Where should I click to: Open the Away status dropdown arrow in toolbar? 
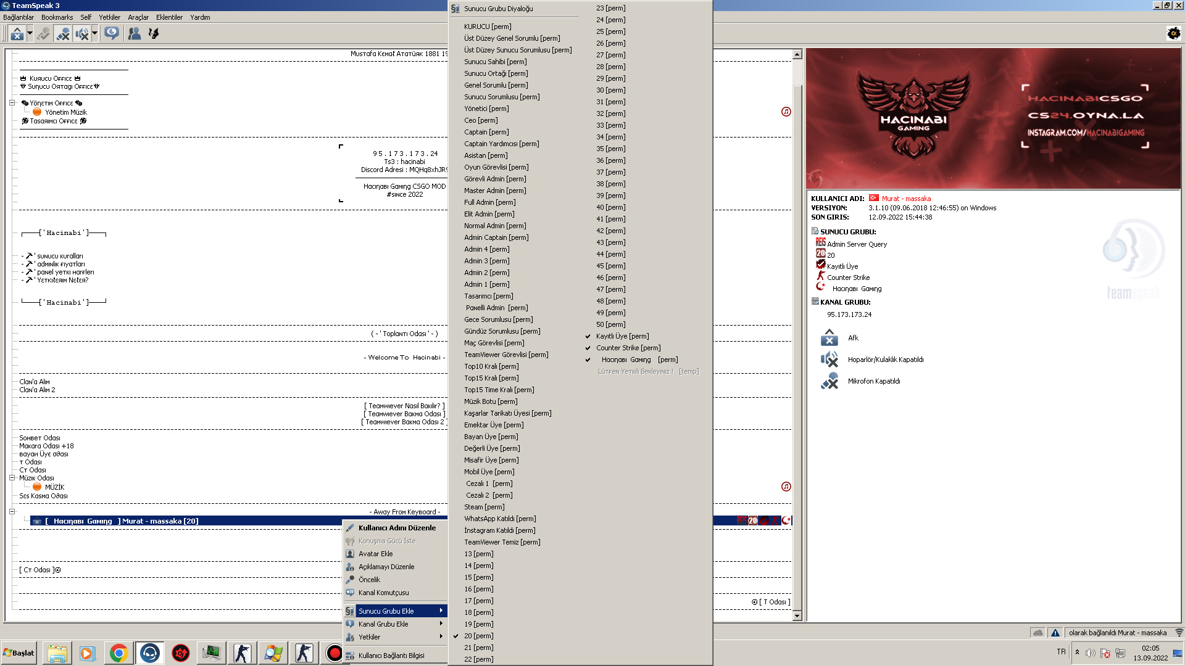point(30,34)
